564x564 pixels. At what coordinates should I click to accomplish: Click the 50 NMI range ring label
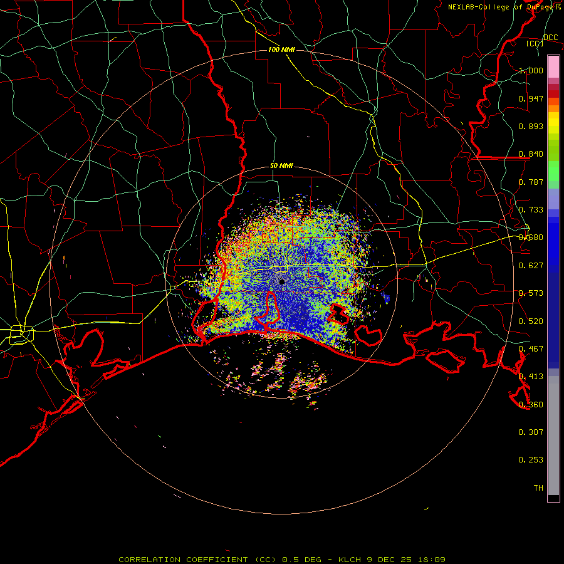[281, 166]
